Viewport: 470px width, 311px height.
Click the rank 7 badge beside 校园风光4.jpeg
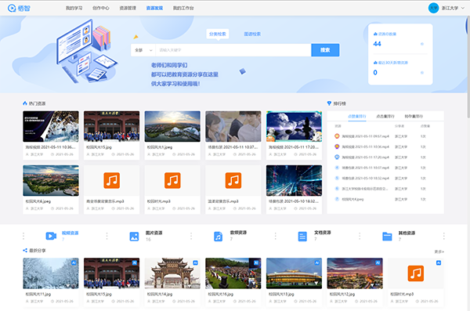(337, 199)
